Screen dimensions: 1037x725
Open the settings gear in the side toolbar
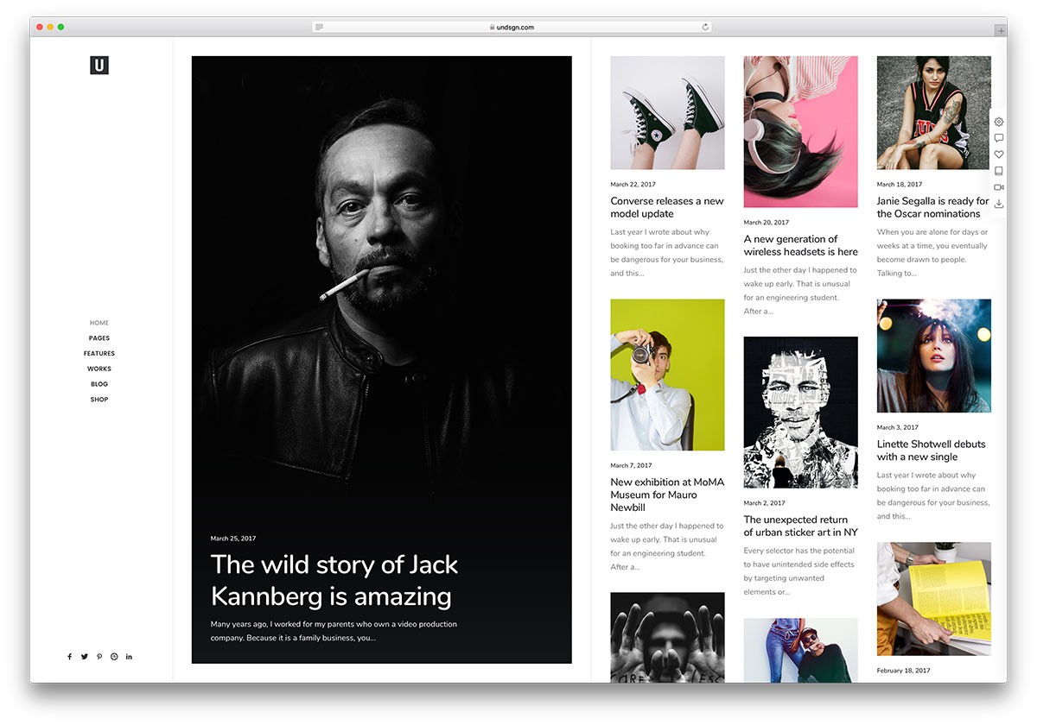pos(999,122)
